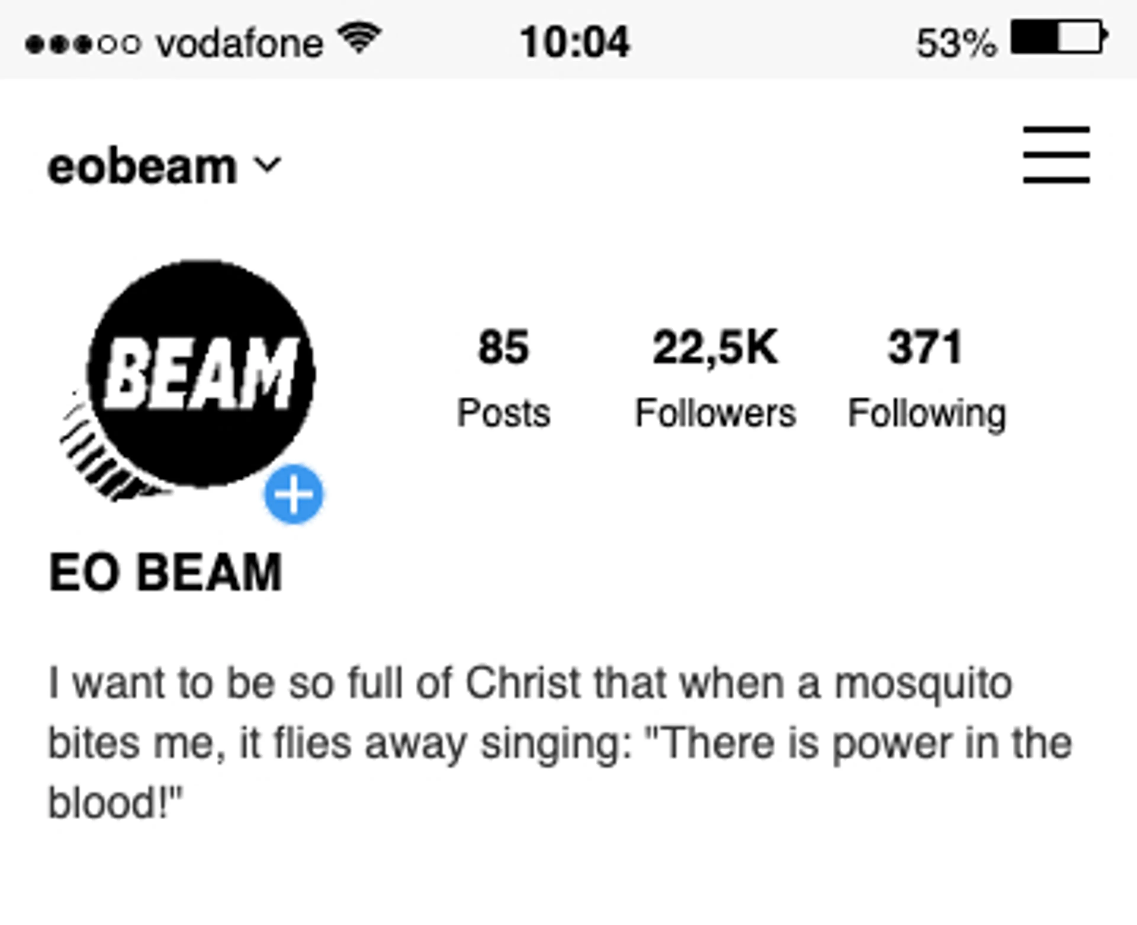
Task: Tap the EO BEAM display name
Action: pos(165,572)
